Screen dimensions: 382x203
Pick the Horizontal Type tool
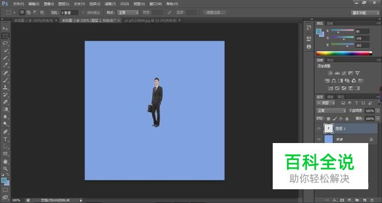tap(6, 139)
